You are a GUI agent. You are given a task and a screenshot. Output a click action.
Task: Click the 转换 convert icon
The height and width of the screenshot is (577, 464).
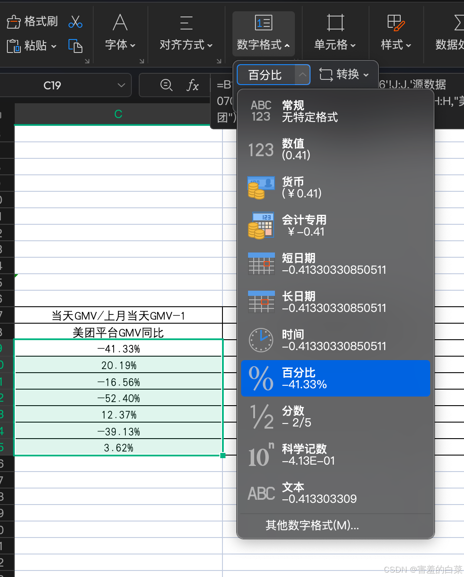[x=326, y=75]
